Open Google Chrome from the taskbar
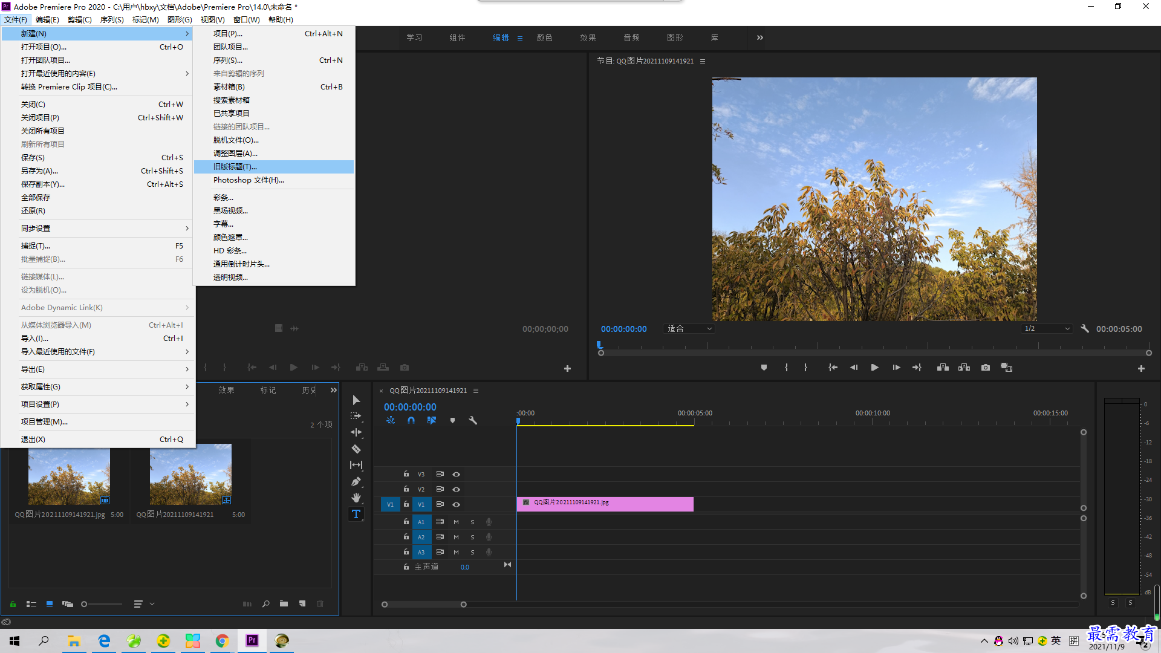 [223, 640]
